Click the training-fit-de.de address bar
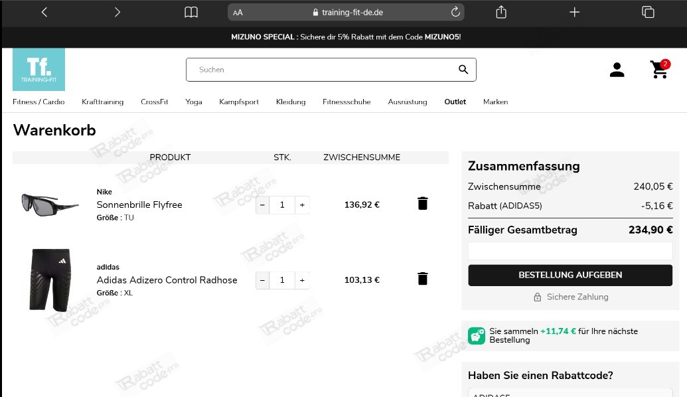 coord(346,12)
